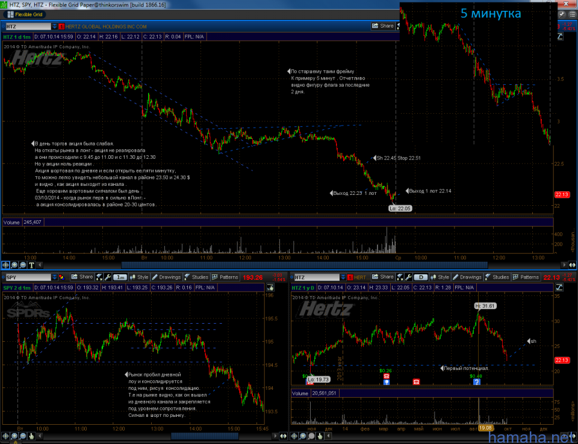
Task: Click the top chart horizontal scrollbar thumb
Action: click(x=305, y=265)
